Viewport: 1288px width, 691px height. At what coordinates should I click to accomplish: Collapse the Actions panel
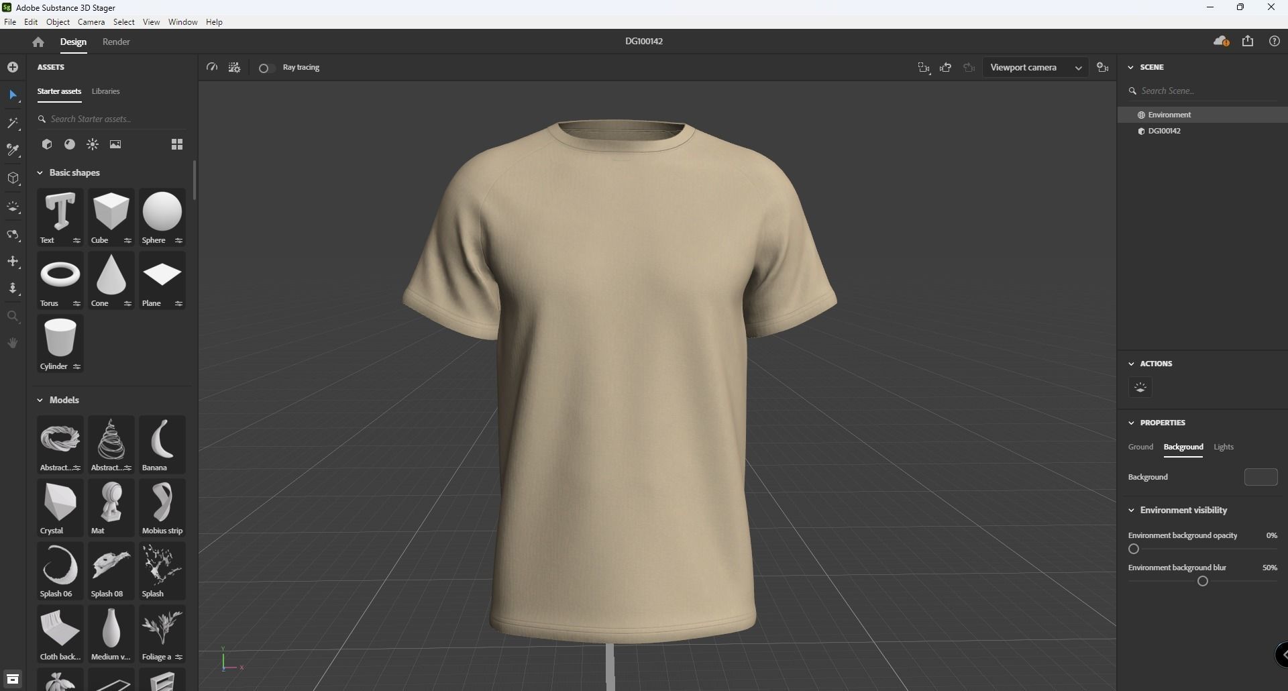tap(1131, 364)
